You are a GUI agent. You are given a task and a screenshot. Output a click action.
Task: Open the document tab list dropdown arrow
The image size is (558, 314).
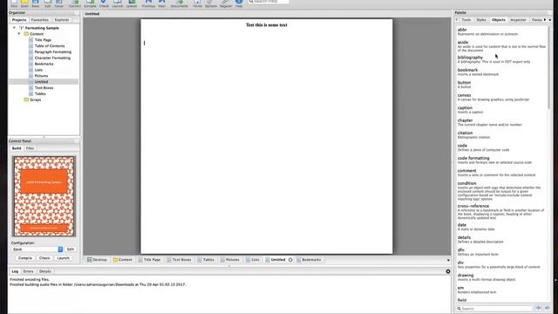[x=448, y=260]
